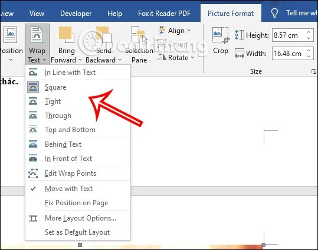318x250 pixels.
Task: Click the In Line with Text icon
Action: click(33, 73)
